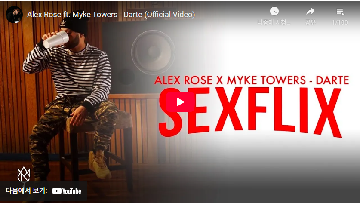
Task: Click the 'ALEX ROSE X MYKE TOWERS - DARTE' caption
Action: [252, 80]
